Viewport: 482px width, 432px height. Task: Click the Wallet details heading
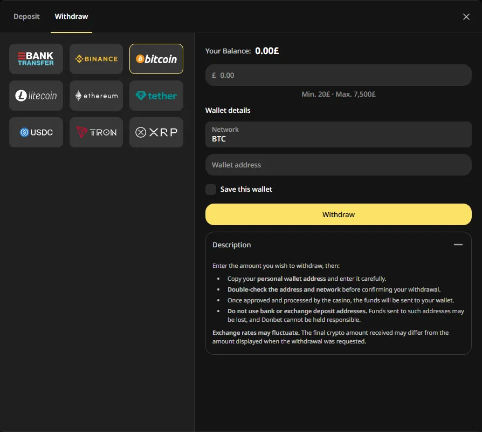(228, 110)
